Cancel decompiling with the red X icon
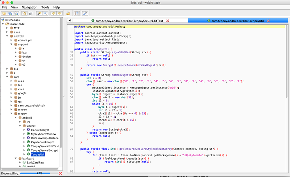Screen dimensions: 290x177 [60, 173]
